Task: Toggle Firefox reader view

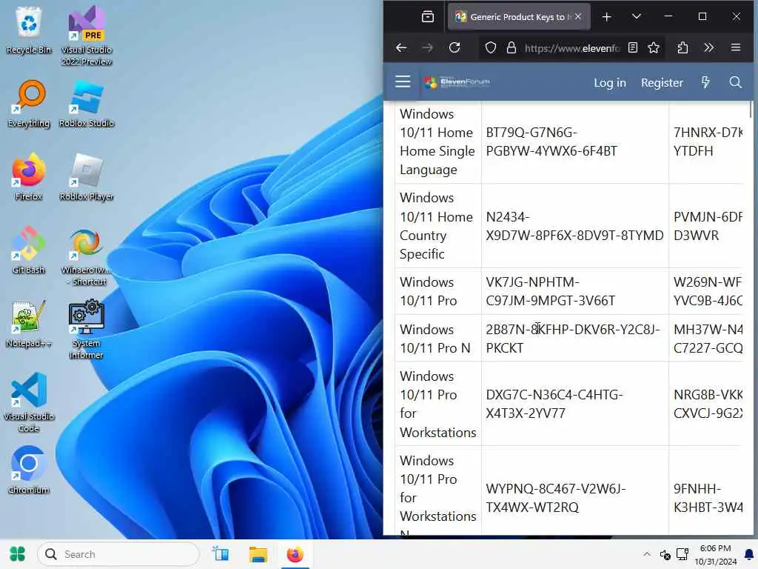Action: [632, 47]
